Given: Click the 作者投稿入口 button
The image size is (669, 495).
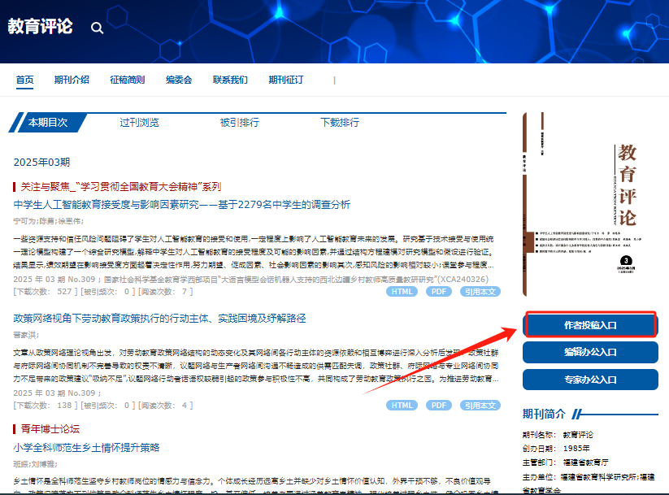Looking at the screenshot, I should pos(589,325).
